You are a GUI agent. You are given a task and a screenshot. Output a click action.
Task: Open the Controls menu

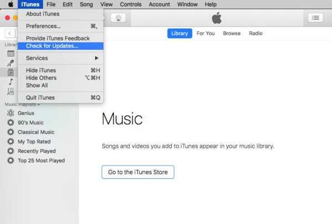pos(131,4)
